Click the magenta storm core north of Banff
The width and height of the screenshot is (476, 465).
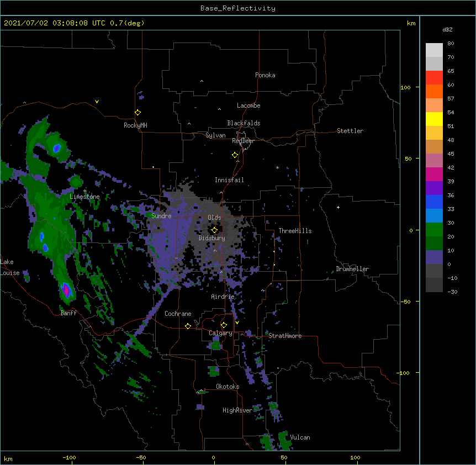pyautogui.click(x=66, y=290)
